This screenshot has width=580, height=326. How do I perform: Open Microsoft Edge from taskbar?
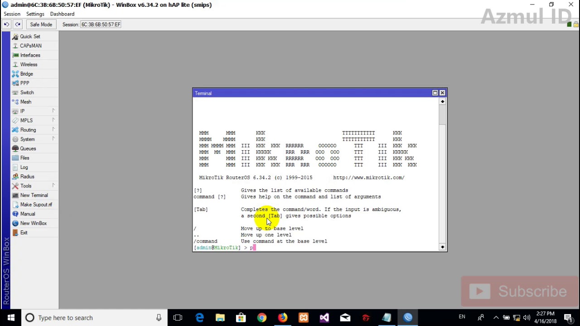tap(199, 318)
